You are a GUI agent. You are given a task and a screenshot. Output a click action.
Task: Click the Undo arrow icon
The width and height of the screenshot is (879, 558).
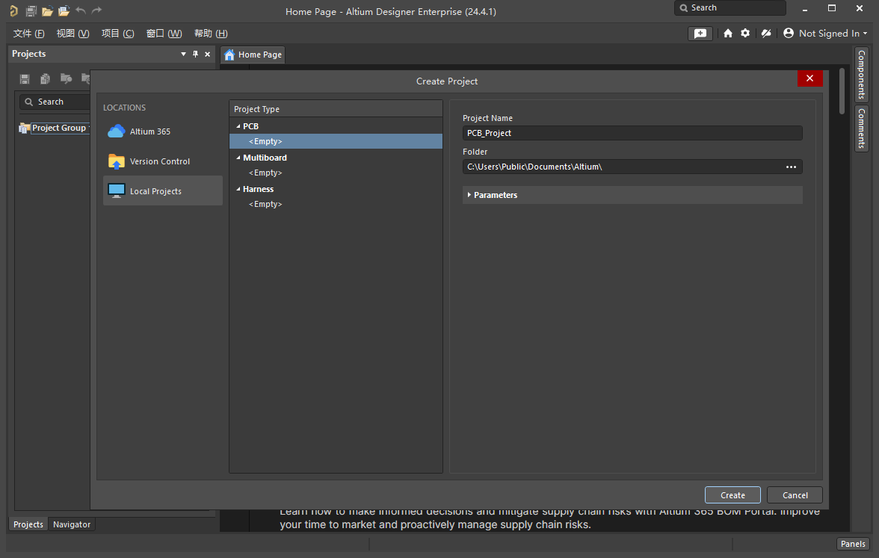pos(80,10)
